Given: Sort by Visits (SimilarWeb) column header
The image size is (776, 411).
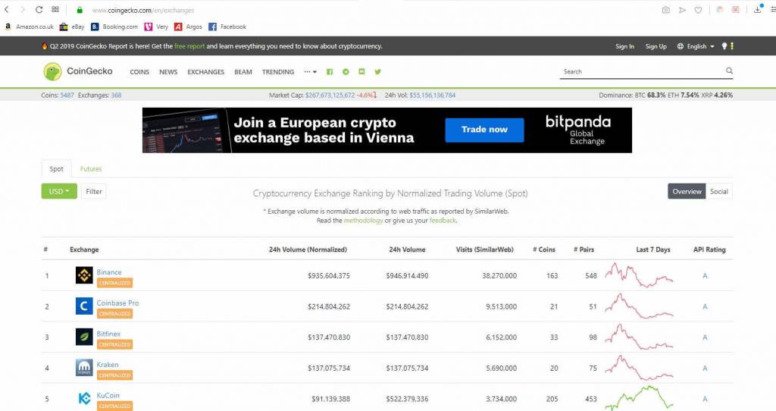Looking at the screenshot, I should (484, 249).
